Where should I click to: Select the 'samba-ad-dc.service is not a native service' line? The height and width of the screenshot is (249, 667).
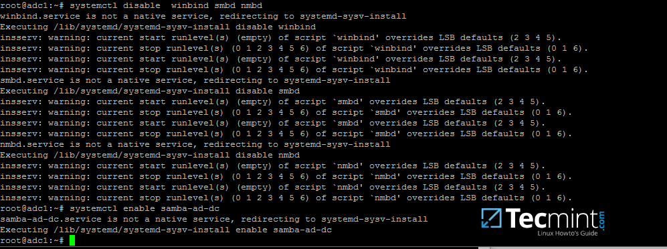pos(214,219)
